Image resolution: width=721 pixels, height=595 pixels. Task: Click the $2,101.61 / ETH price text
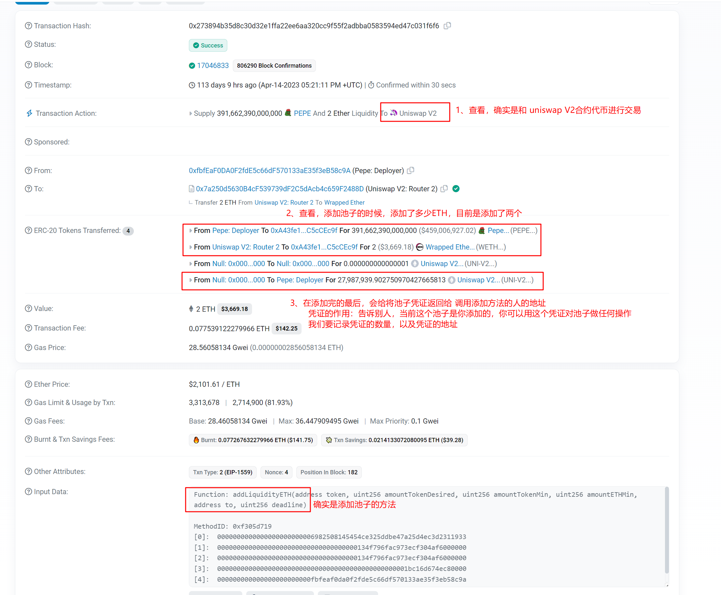(214, 384)
